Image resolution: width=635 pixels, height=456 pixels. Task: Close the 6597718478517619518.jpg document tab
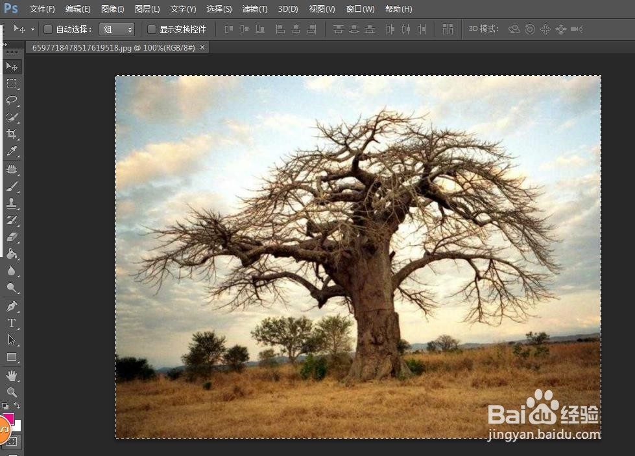point(202,47)
